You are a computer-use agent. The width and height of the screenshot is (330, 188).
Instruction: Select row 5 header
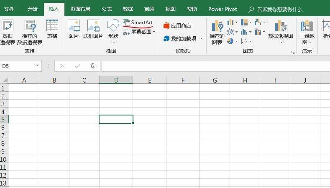[x=4, y=120]
